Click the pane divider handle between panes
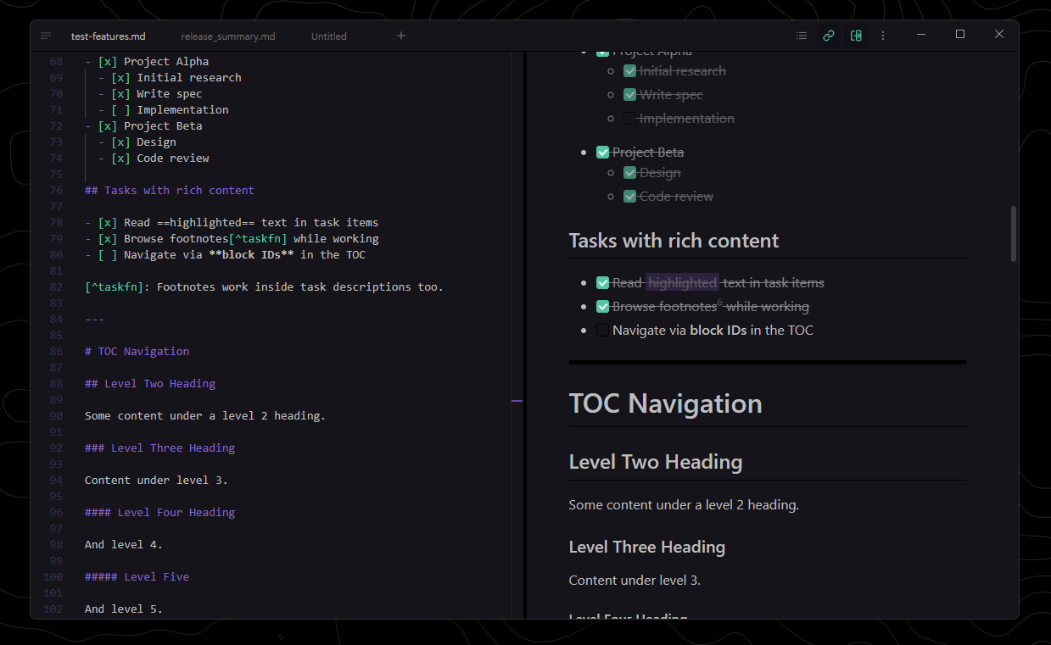 (517, 400)
